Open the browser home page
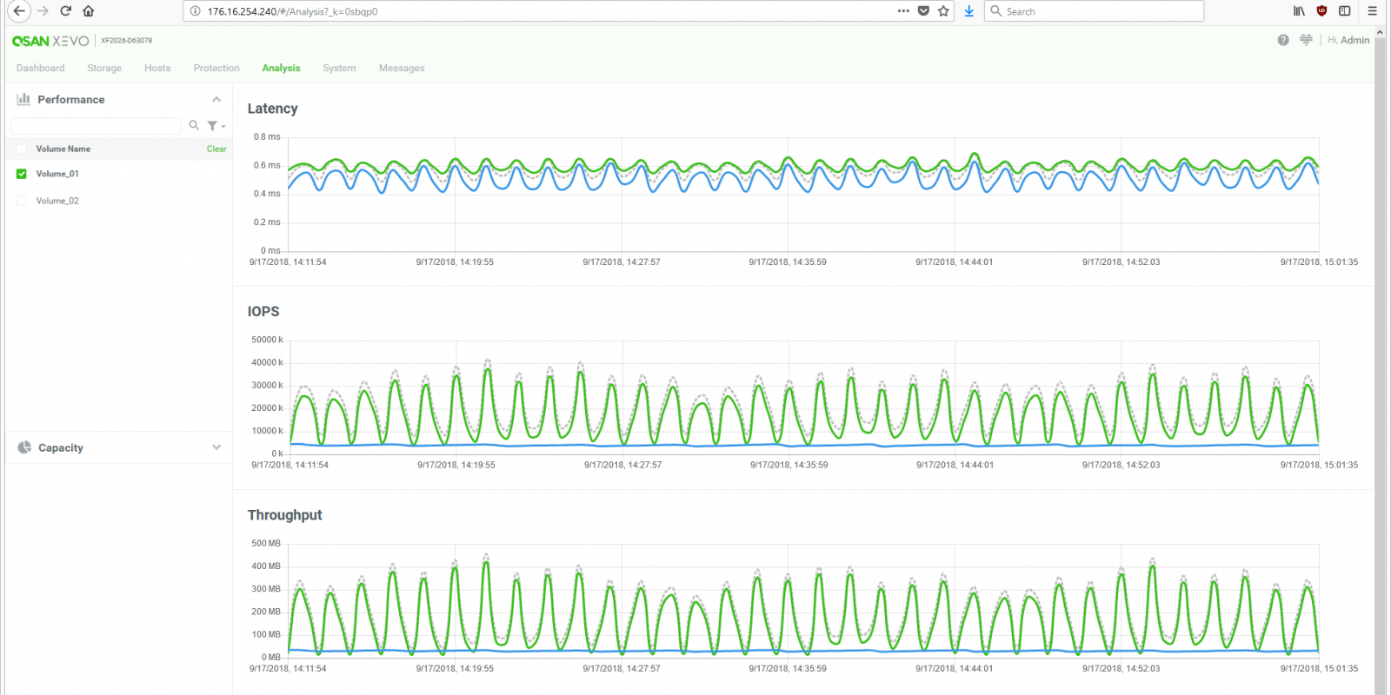The image size is (1391, 695). coord(88,11)
